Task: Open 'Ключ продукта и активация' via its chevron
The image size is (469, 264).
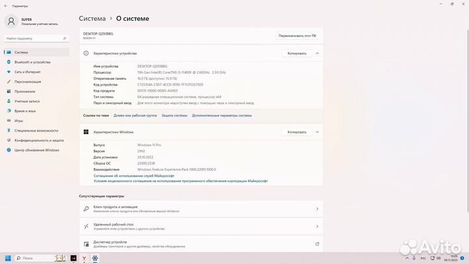Action: (x=317, y=209)
